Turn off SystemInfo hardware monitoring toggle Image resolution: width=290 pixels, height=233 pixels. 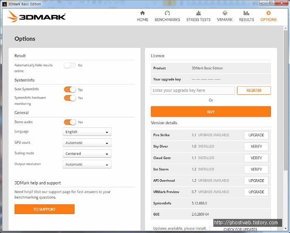(70, 98)
